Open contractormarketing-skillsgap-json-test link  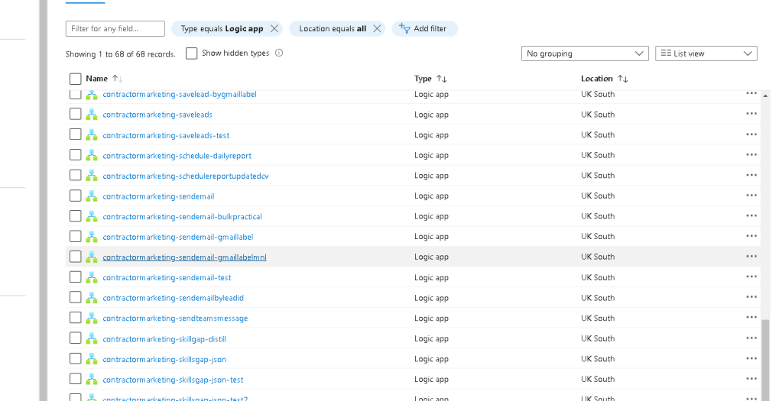click(173, 380)
